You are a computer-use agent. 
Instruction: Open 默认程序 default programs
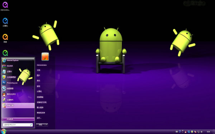pos(40,108)
